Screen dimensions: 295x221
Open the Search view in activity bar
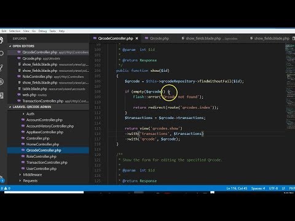2,53
